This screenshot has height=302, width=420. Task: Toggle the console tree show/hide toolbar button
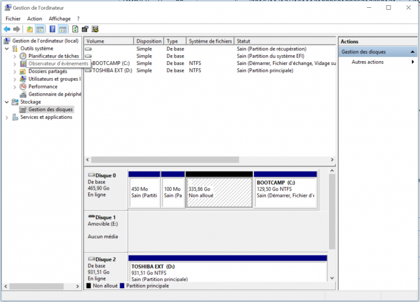pos(40,29)
